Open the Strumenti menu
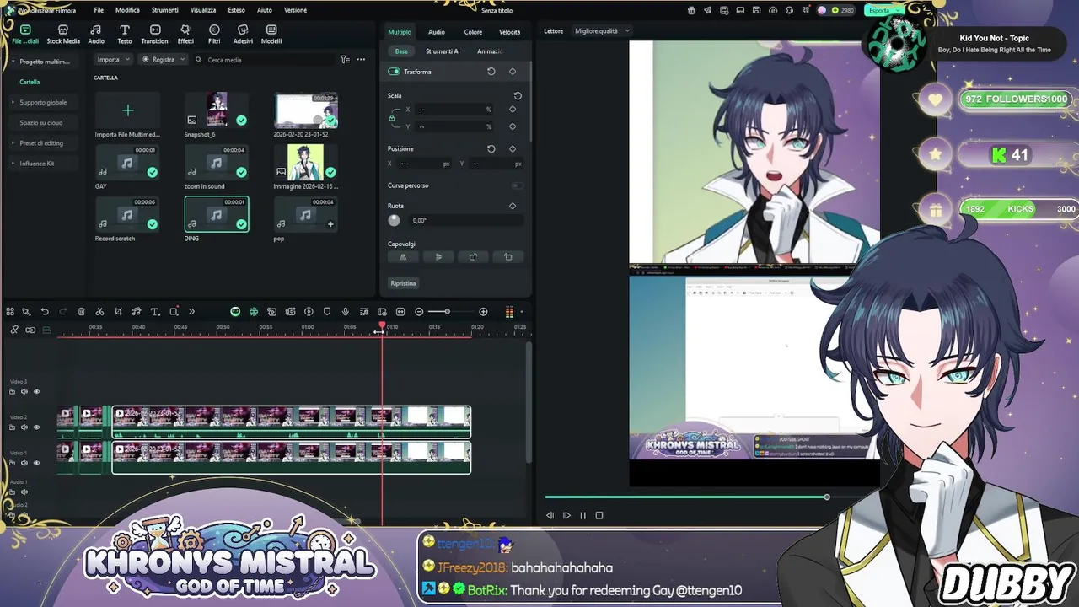This screenshot has width=1079, height=607. (164, 10)
